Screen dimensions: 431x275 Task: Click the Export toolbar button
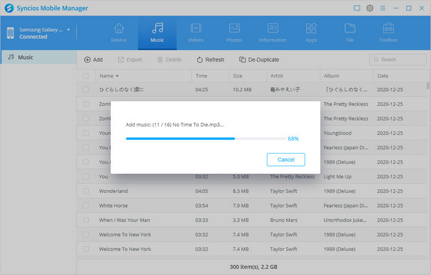[x=130, y=60]
